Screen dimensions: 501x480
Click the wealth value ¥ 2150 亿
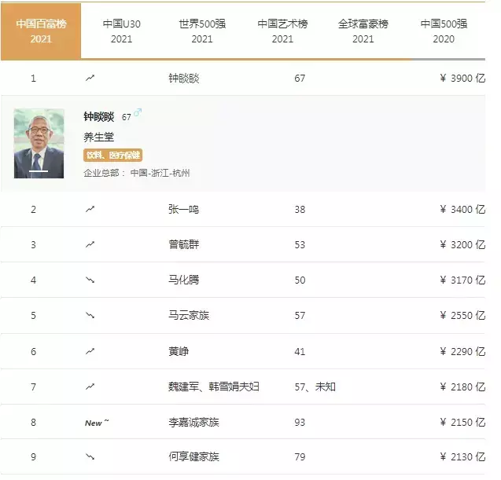pyautogui.click(x=462, y=422)
